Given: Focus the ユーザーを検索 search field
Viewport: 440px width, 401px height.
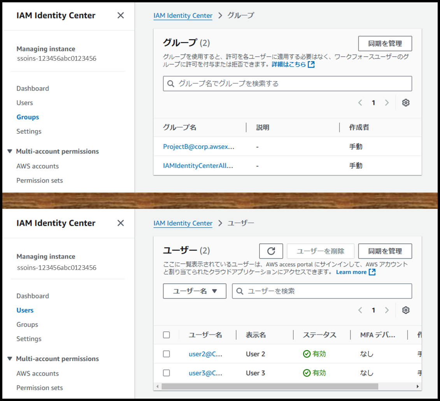Looking at the screenshot, I should tap(322, 291).
